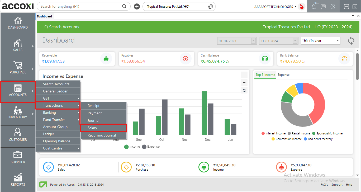Click the notifications bell icon
This screenshot has width=361, height=192.
point(313,7)
